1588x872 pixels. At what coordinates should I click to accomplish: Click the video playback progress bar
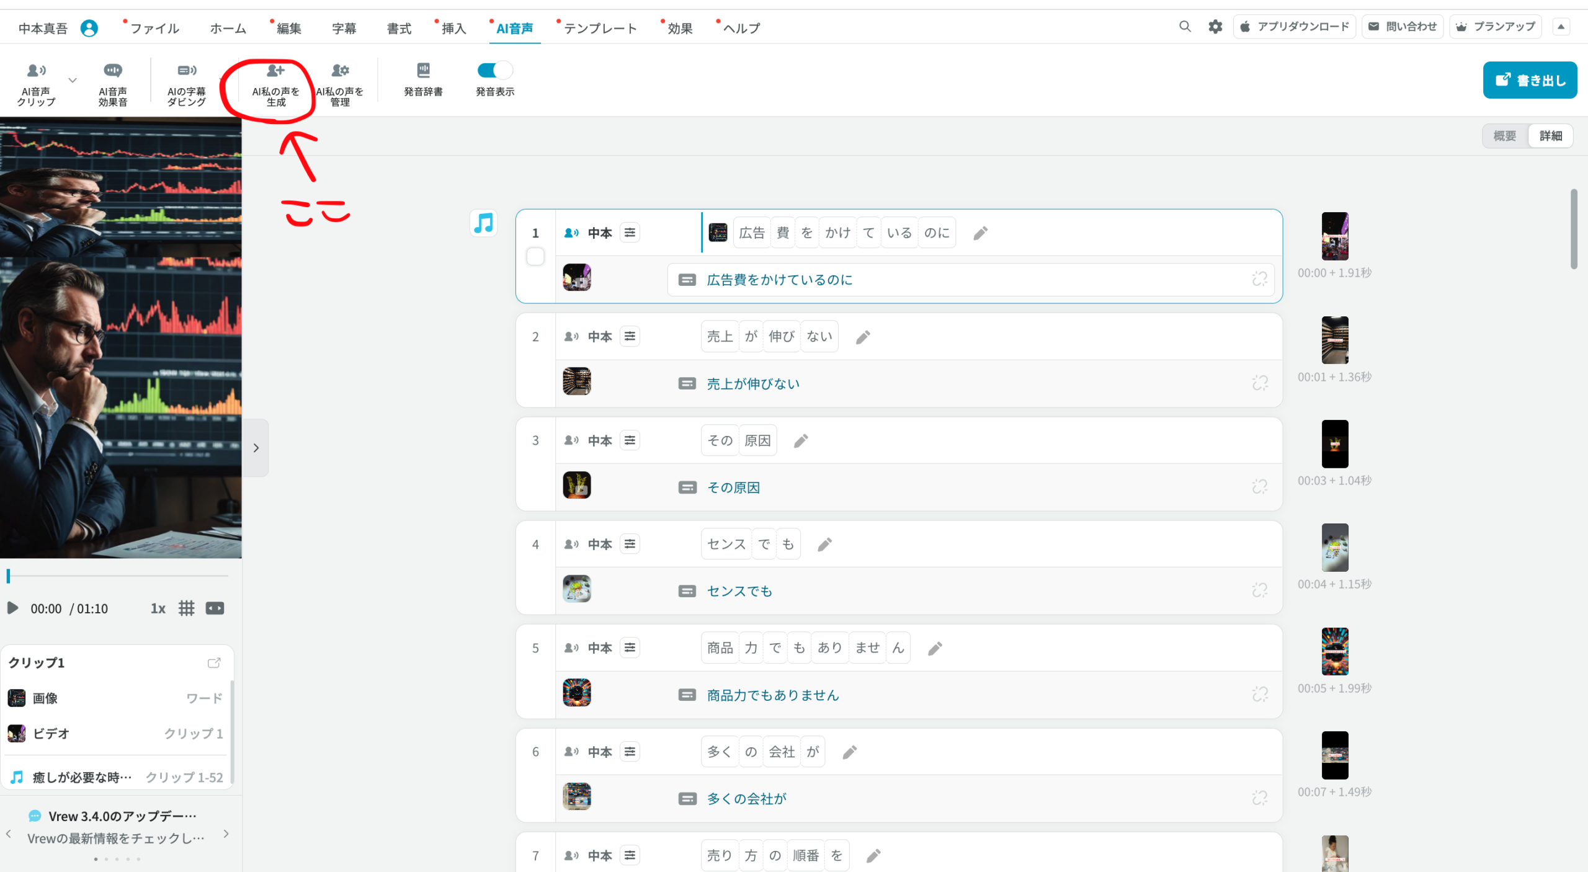pyautogui.click(x=118, y=576)
